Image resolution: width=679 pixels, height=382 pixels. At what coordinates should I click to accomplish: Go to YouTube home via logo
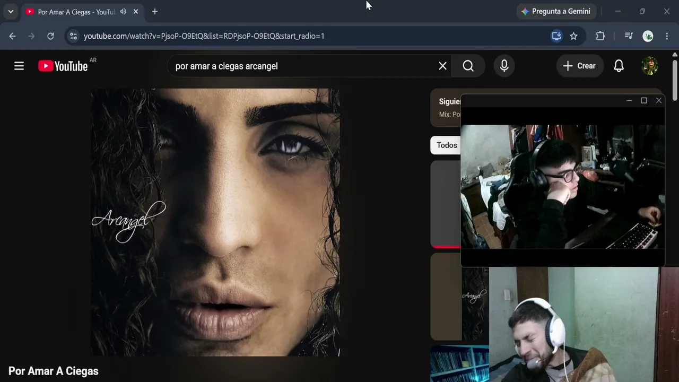pyautogui.click(x=63, y=66)
